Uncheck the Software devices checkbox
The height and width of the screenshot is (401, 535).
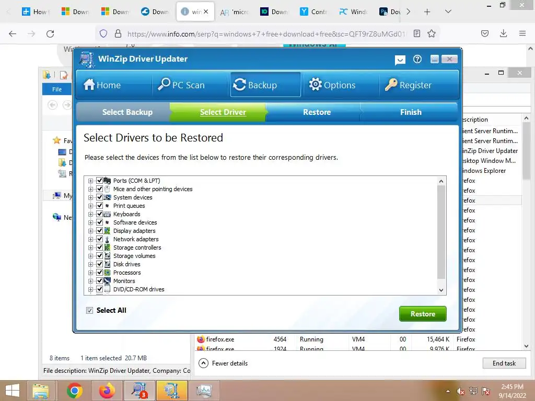(x=99, y=222)
